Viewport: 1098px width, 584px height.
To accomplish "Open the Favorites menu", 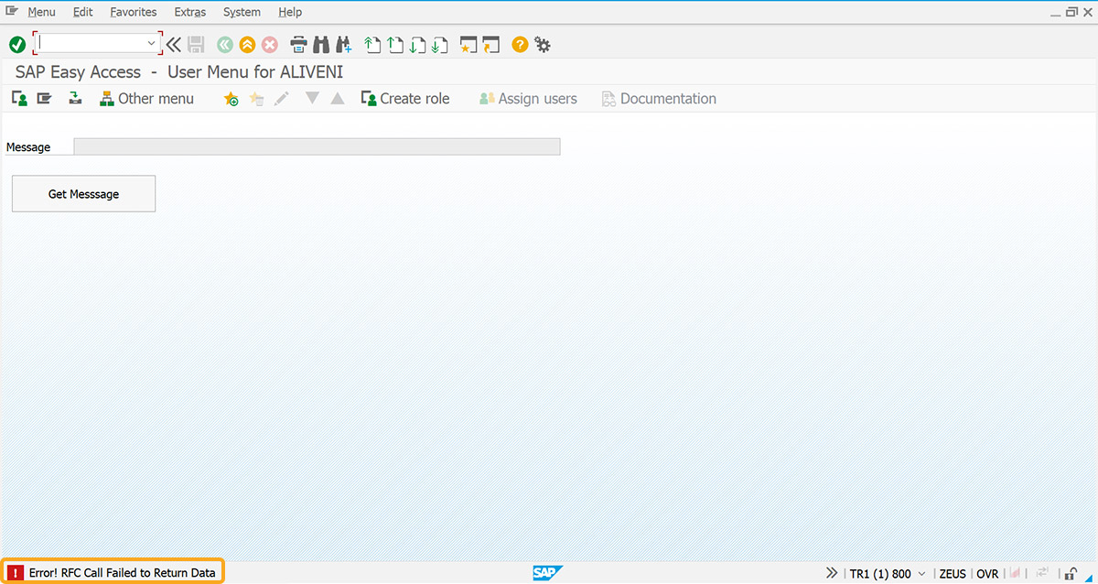I will pos(134,12).
